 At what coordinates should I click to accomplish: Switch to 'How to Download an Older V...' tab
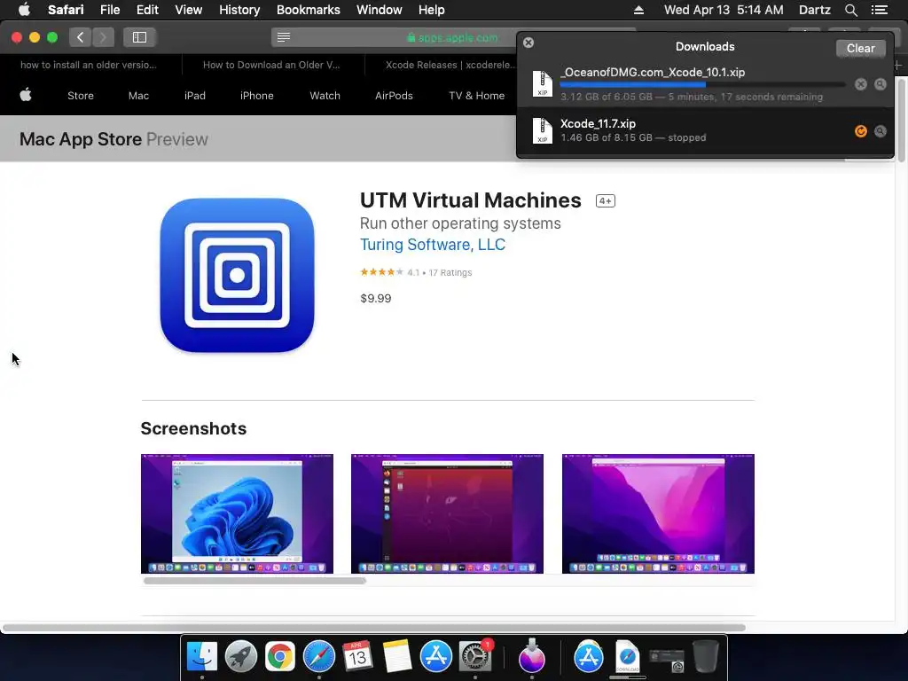pyautogui.click(x=271, y=65)
